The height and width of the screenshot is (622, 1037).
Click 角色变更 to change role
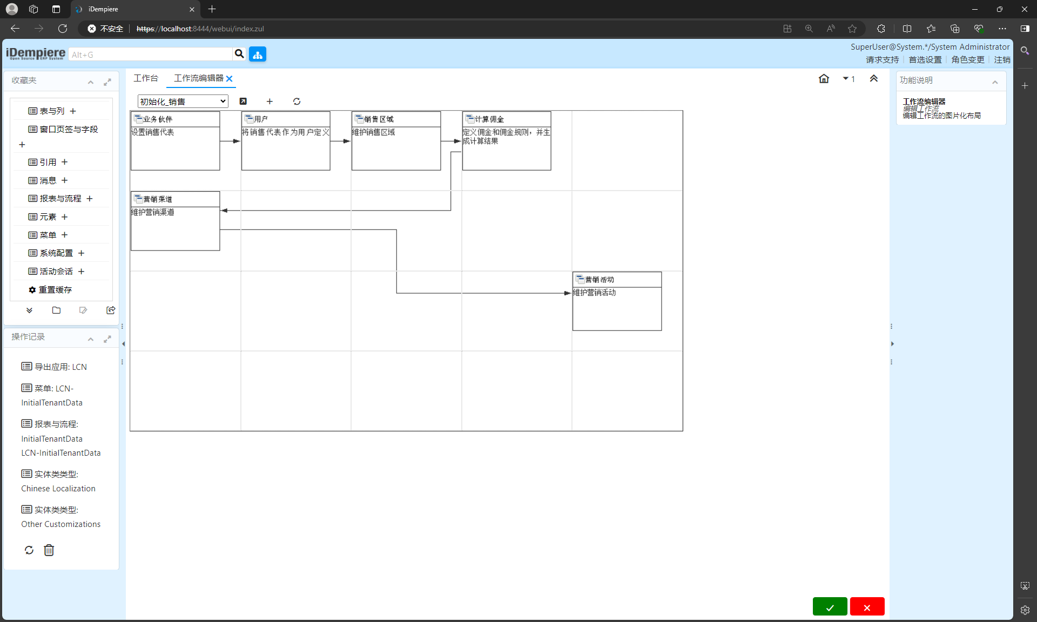point(968,60)
